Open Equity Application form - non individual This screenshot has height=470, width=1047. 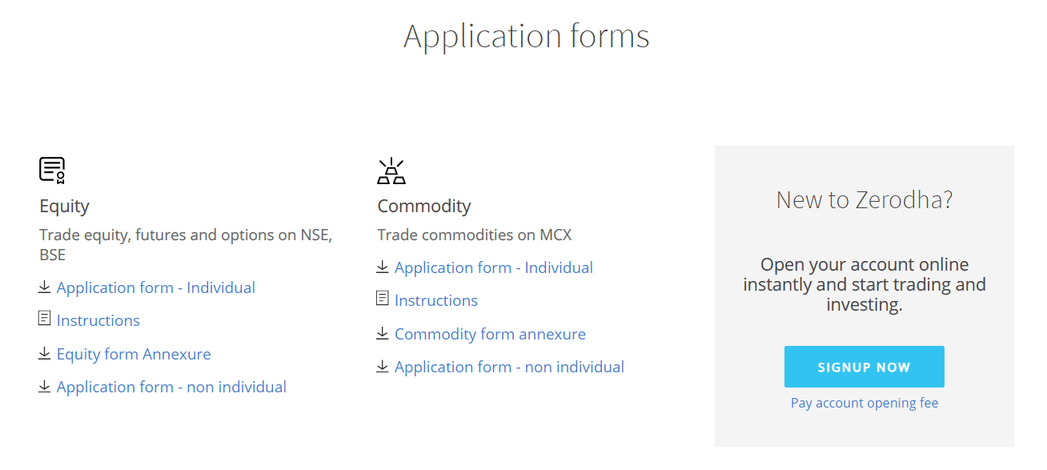(171, 387)
